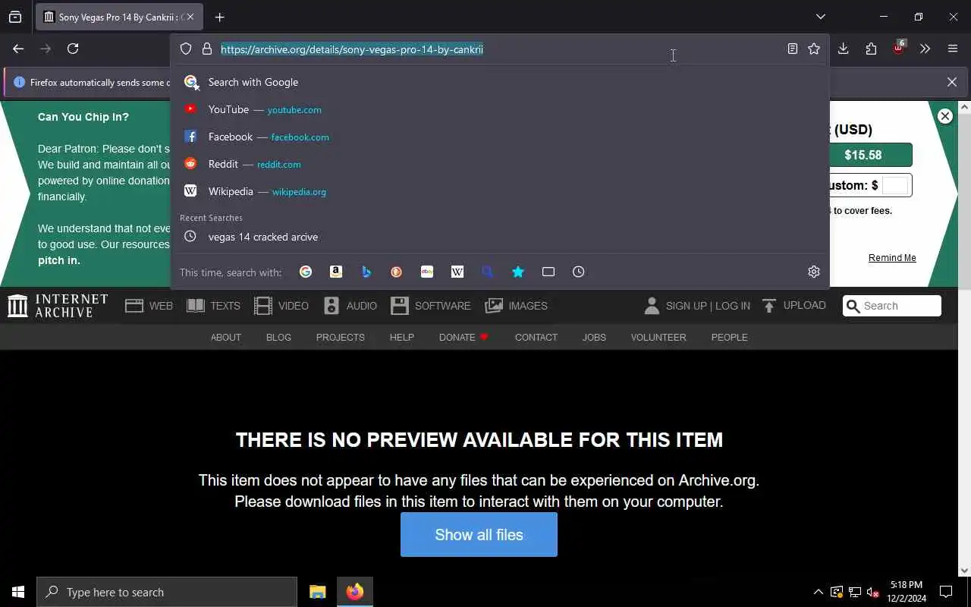Viewport: 971px width, 607px height.
Task: Click the taskbar Type here to search box
Action: point(167,592)
